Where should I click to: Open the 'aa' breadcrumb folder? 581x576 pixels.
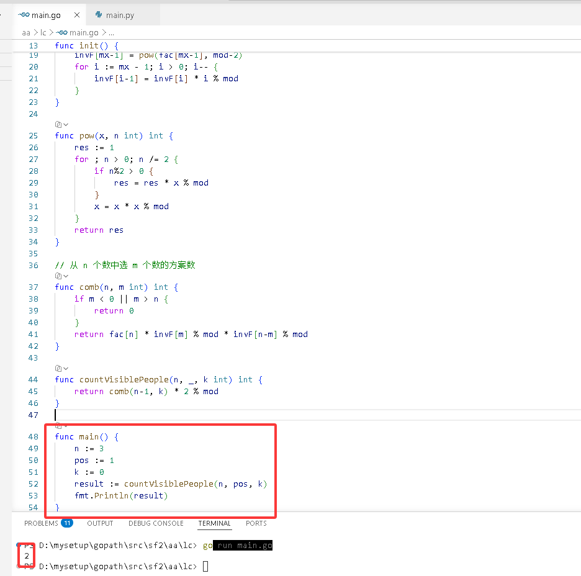[26, 33]
